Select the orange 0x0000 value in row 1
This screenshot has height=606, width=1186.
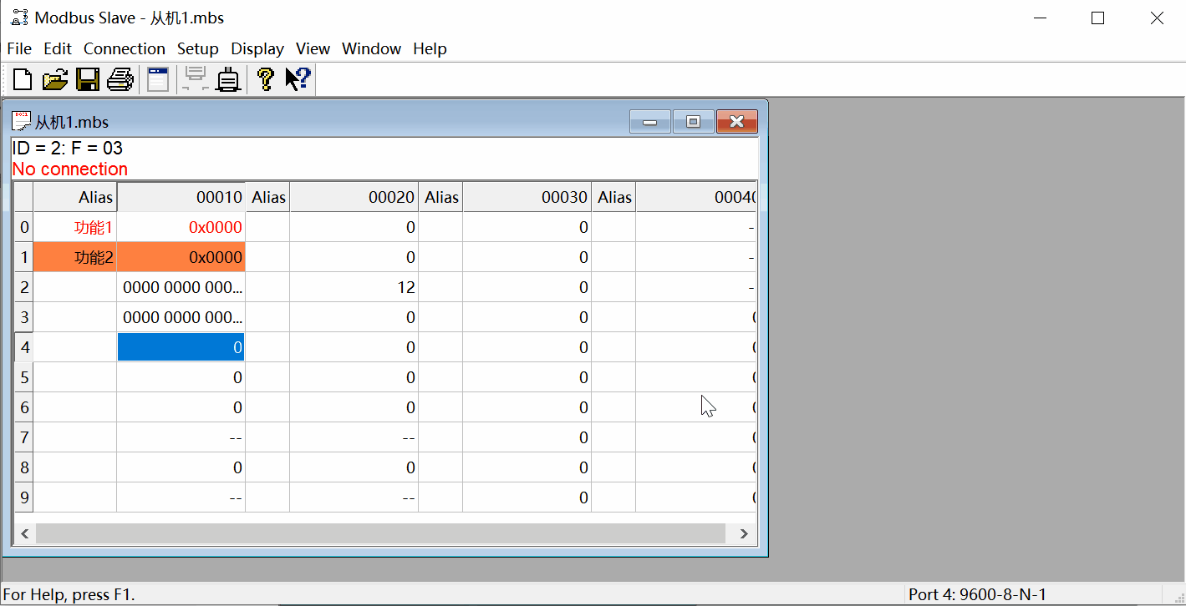[181, 257]
